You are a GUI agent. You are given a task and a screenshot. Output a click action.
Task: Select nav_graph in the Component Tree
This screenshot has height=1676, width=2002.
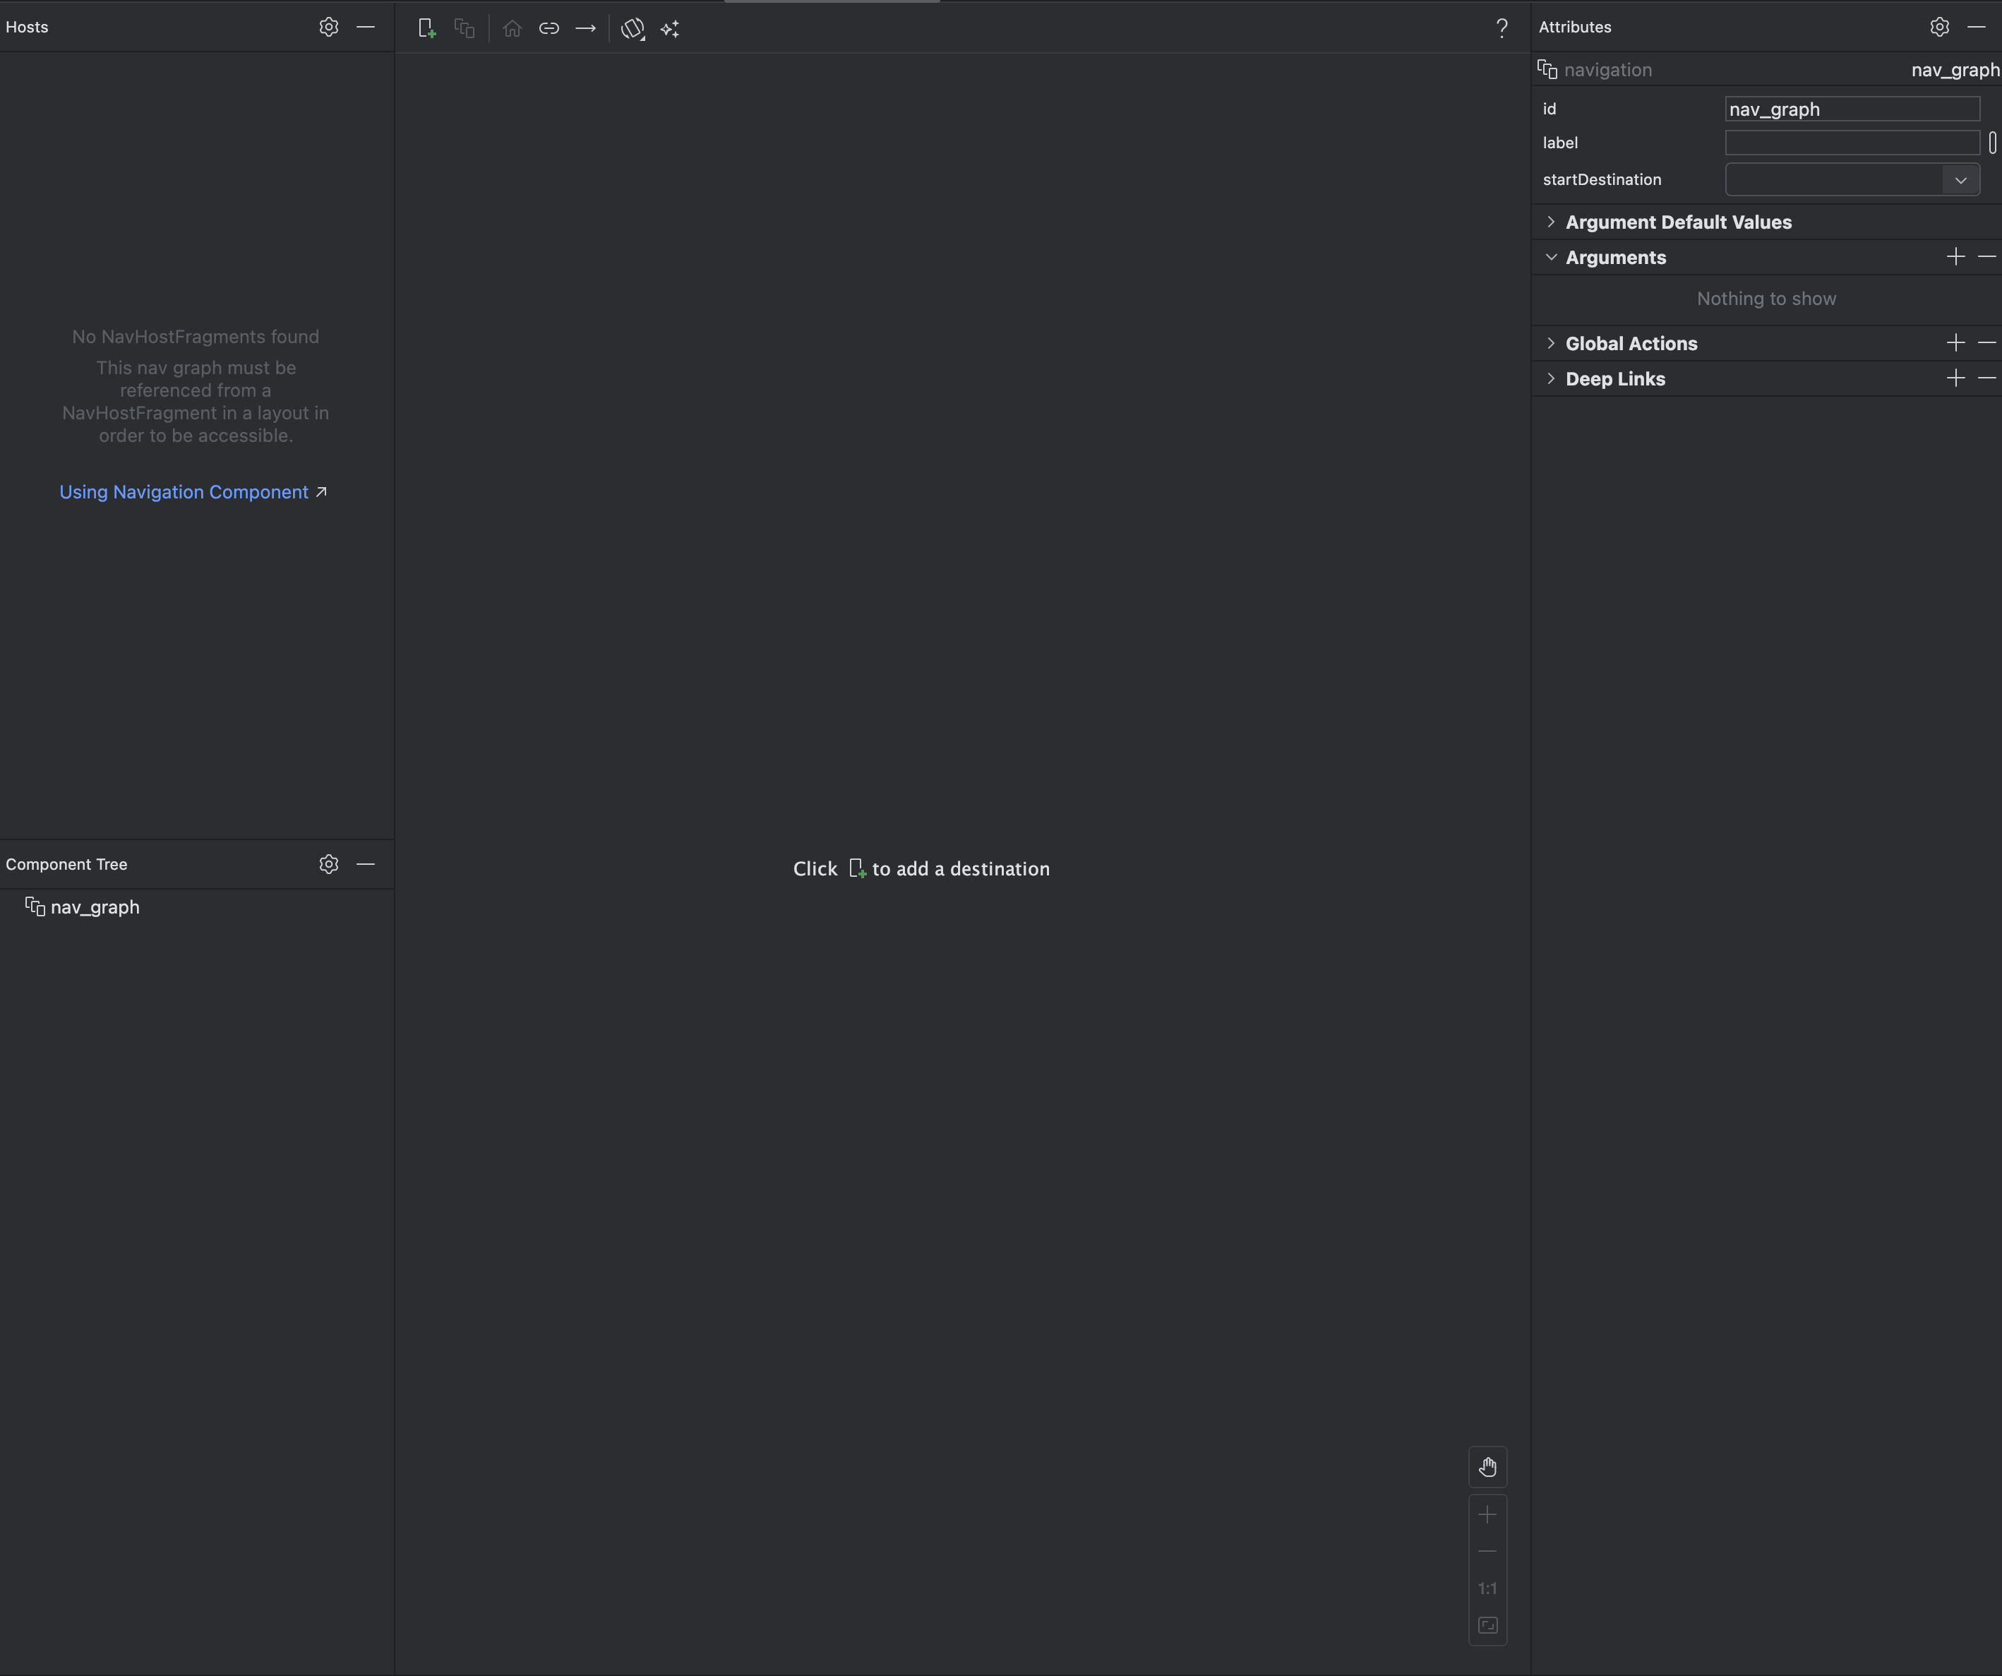click(x=95, y=906)
